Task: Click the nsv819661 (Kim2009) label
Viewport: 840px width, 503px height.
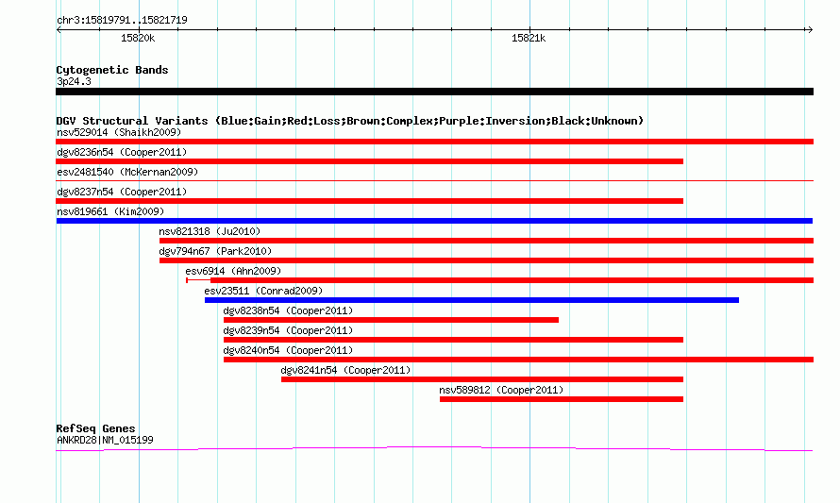Action: pos(110,211)
